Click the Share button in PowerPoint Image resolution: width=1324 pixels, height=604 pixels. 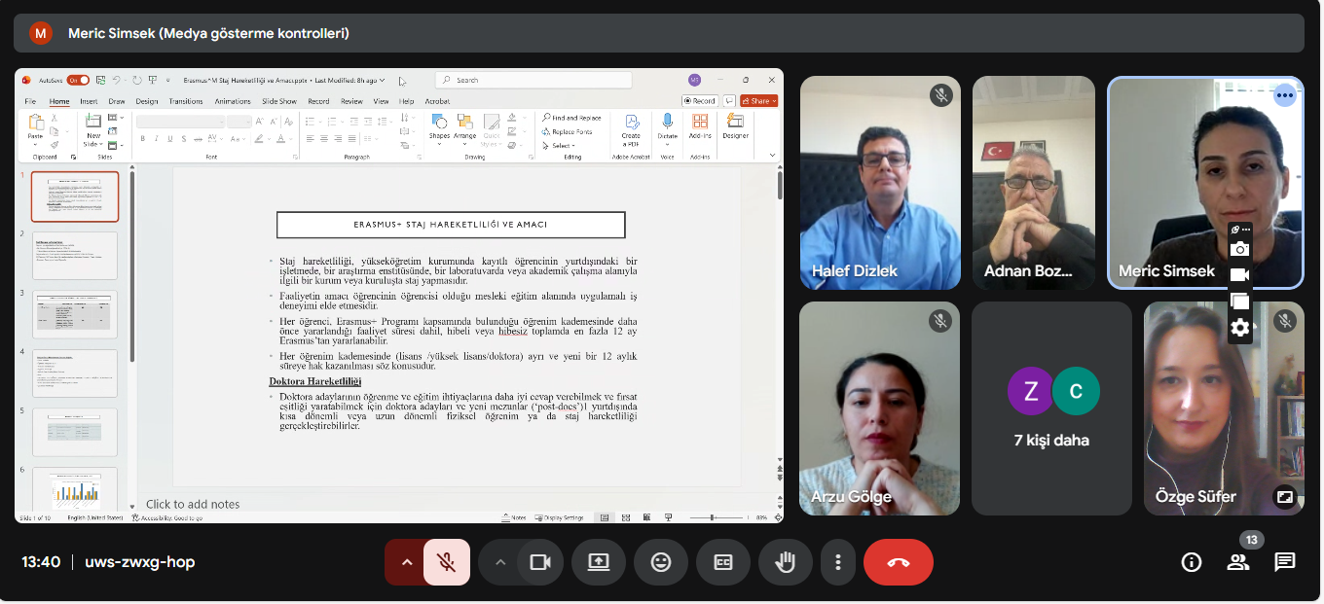coord(758,101)
